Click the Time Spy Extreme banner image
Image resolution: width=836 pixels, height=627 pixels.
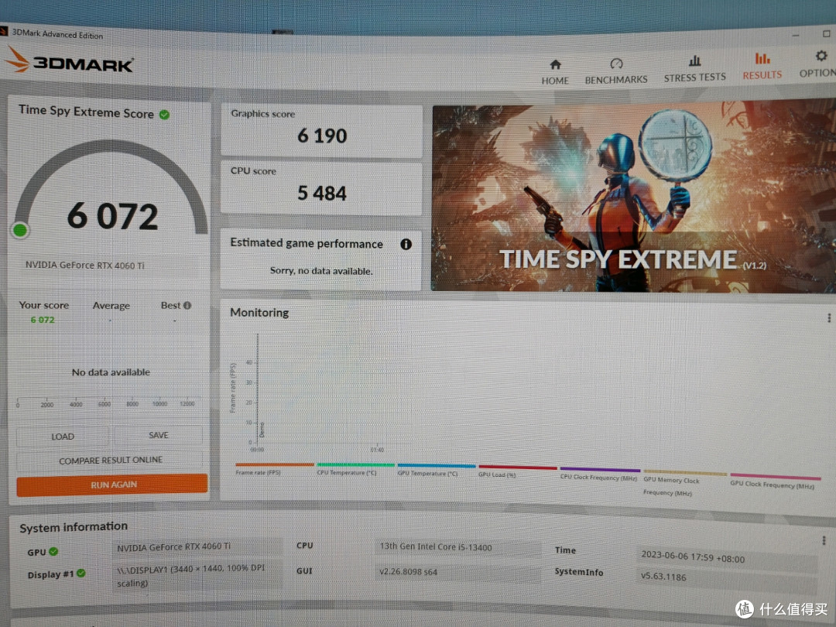(x=633, y=196)
